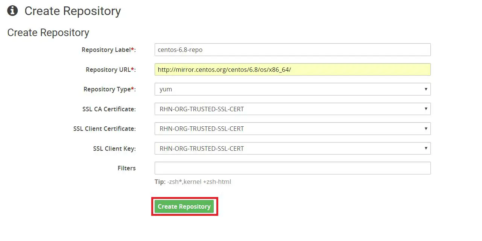Click the Create Repository subheading
The width and height of the screenshot is (482, 241).
coord(48,33)
